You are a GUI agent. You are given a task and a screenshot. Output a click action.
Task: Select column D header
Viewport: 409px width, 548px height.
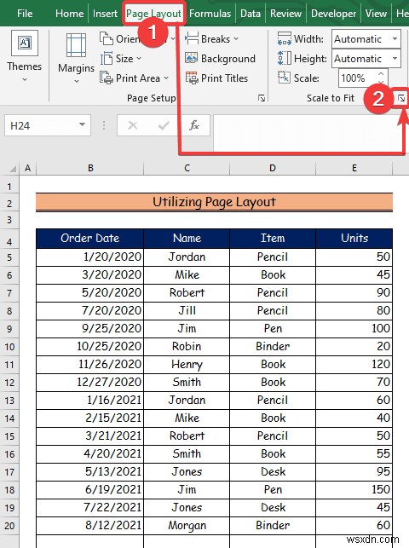click(x=273, y=168)
